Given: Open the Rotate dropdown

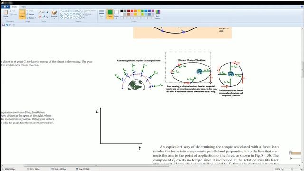Looking at the screenshot, I should point(31,18).
